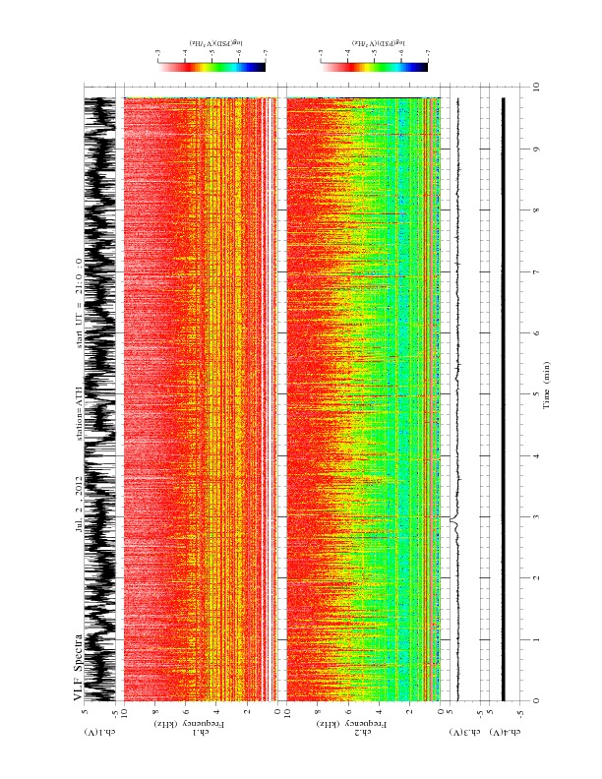The height and width of the screenshot is (779, 602).
Task: Click the ch.1 frequency tick "8"
Action: point(155,711)
